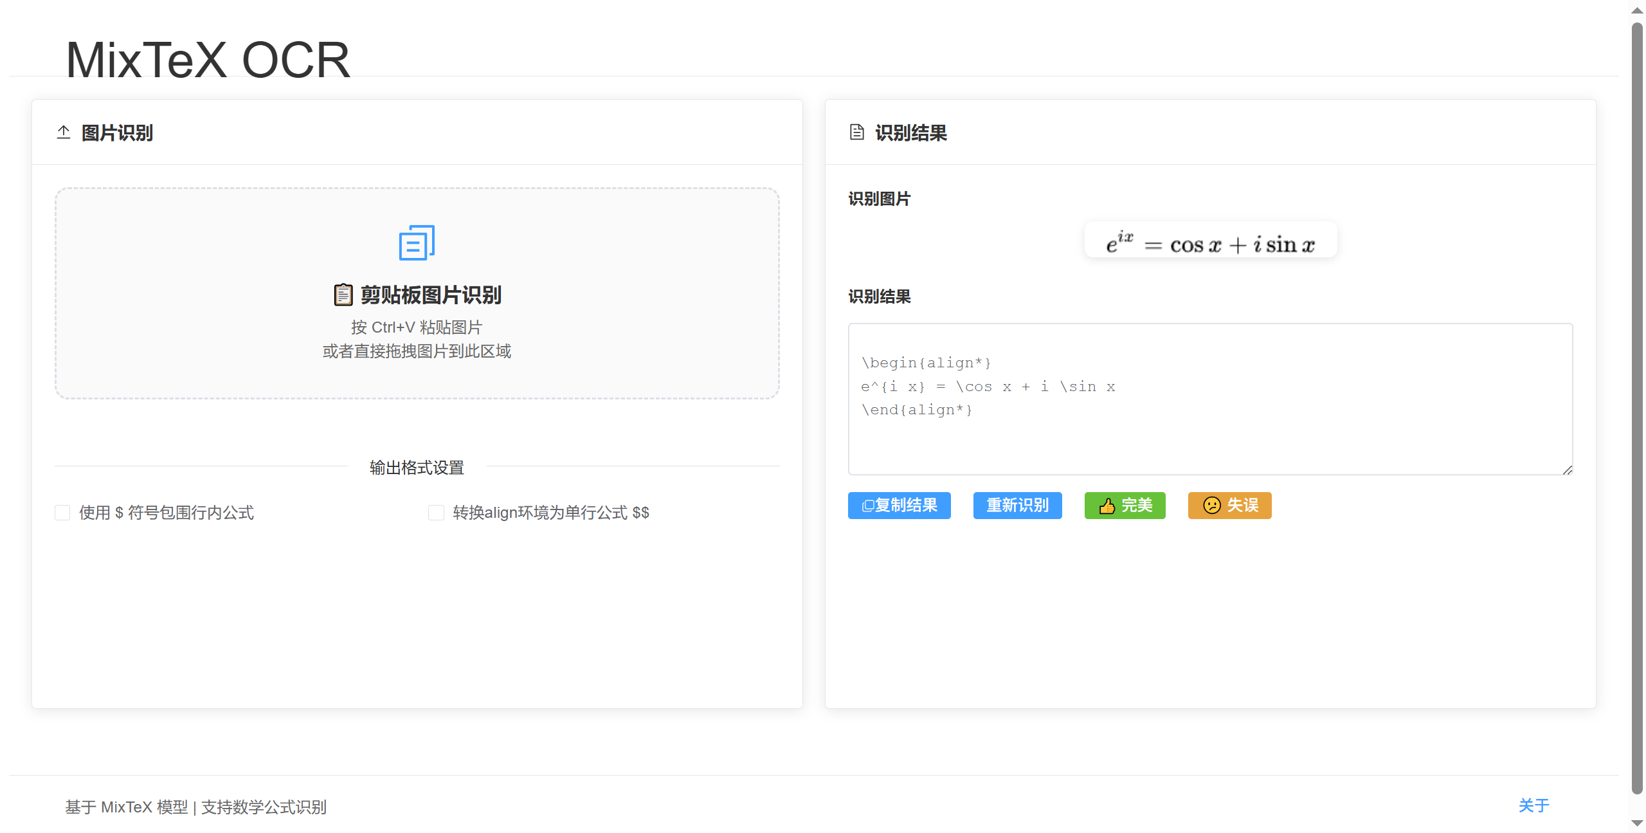Click the thumbs-up icon on 完美 button

(1107, 506)
